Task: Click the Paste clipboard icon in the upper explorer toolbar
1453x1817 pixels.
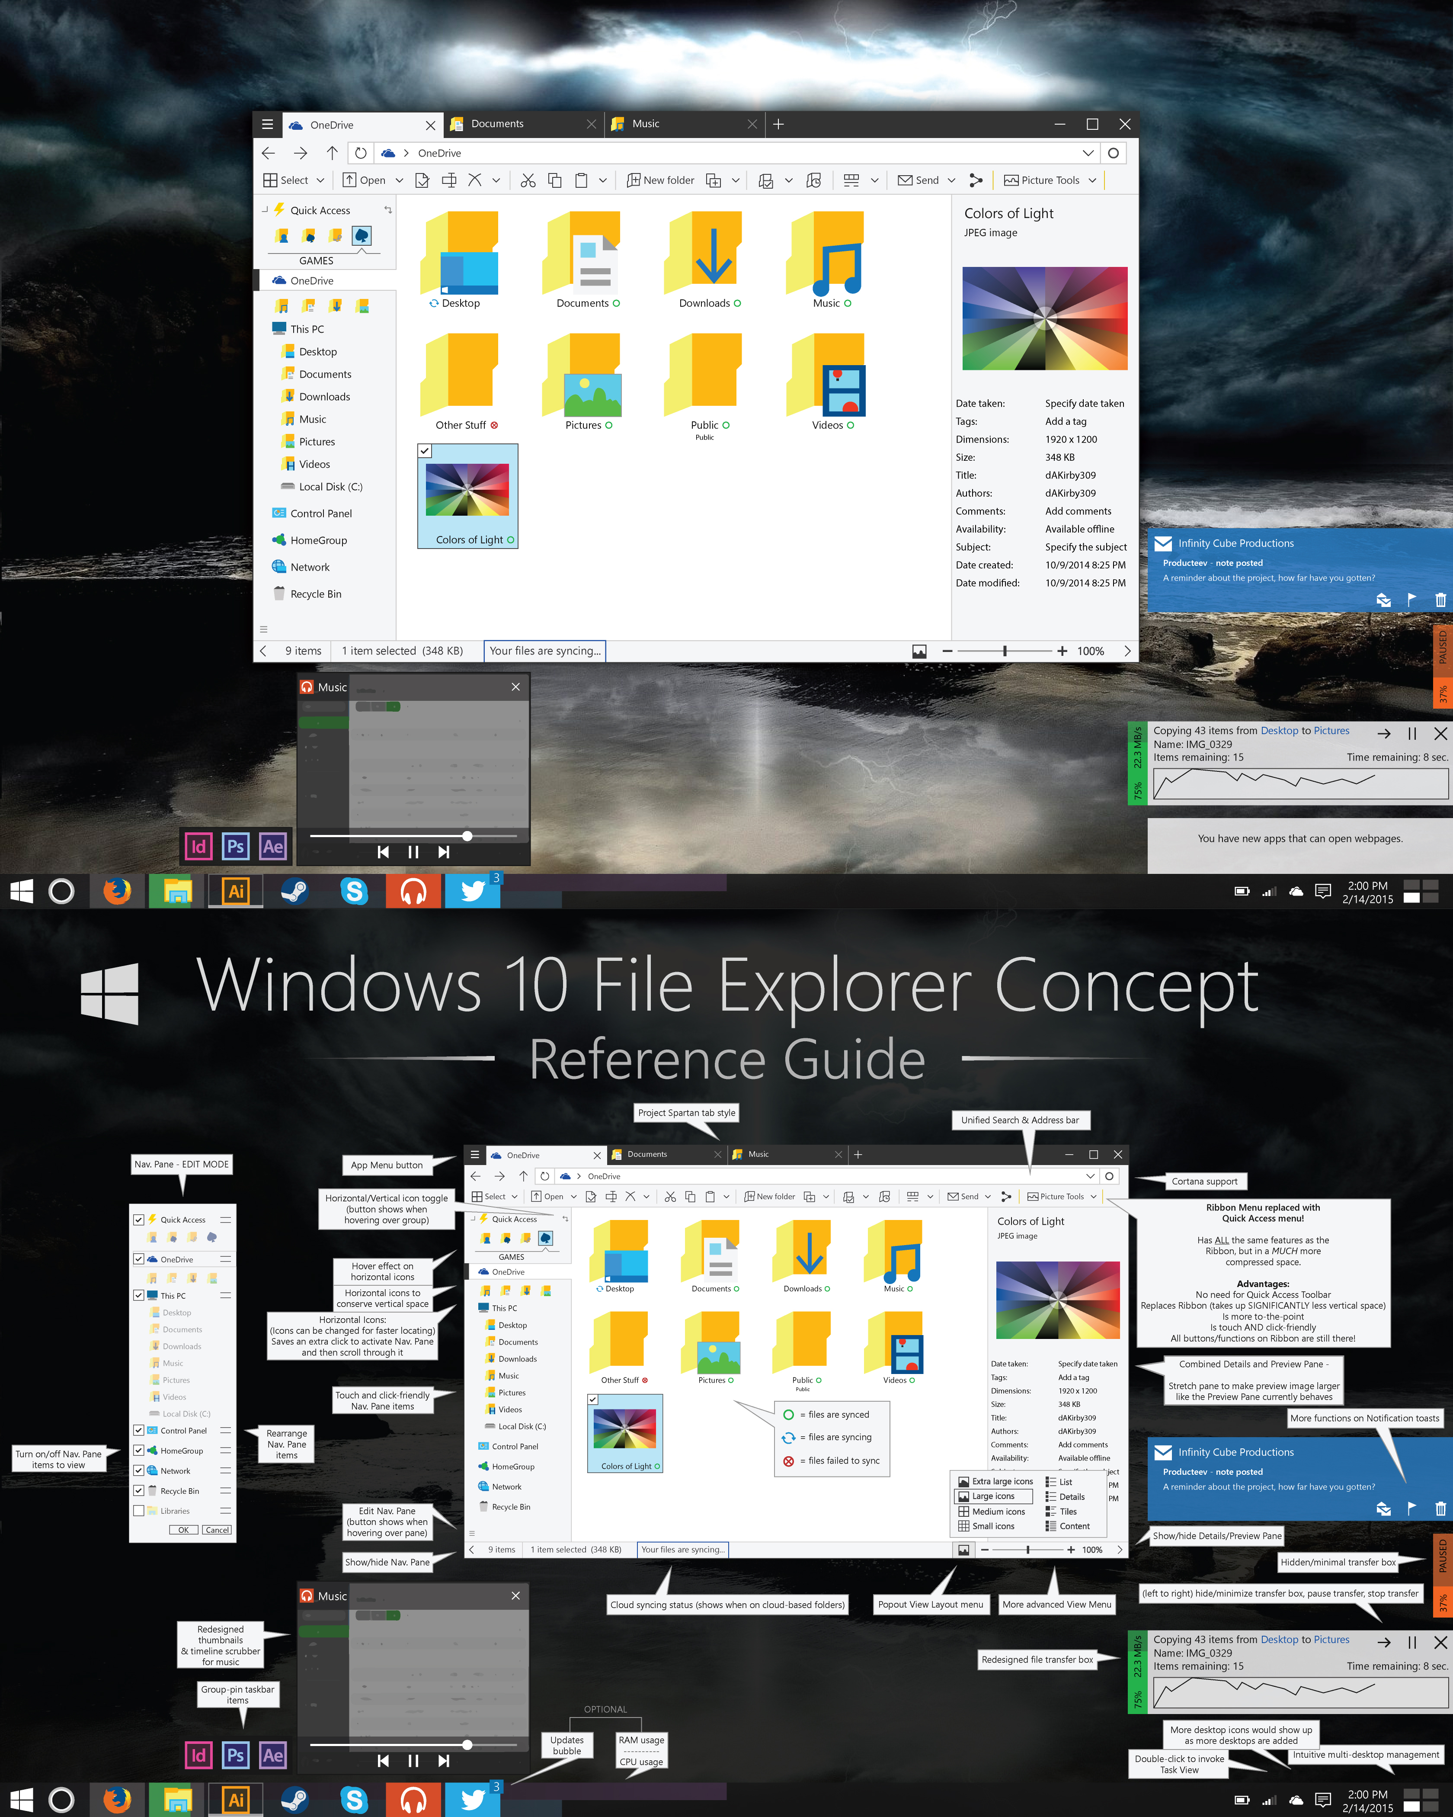Action: [581, 180]
